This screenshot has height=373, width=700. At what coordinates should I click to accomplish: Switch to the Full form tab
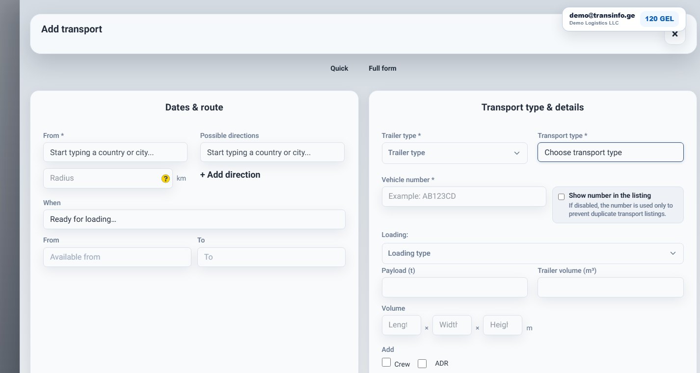tap(382, 68)
